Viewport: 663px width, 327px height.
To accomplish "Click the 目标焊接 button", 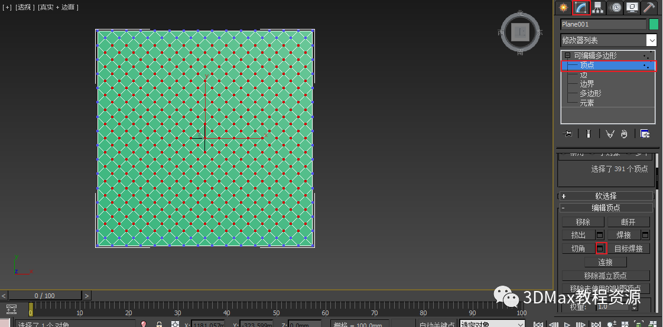I will (629, 248).
